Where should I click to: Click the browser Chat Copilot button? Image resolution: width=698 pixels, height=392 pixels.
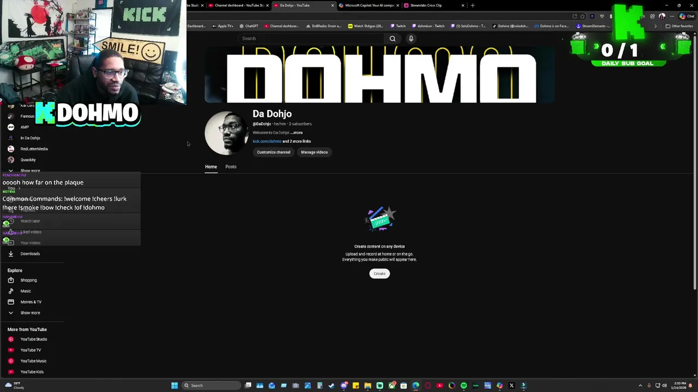pyautogui.click(x=687, y=16)
